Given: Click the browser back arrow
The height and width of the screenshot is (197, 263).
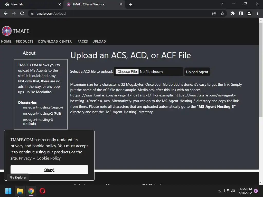Looking at the screenshot, I should click(x=6, y=13).
